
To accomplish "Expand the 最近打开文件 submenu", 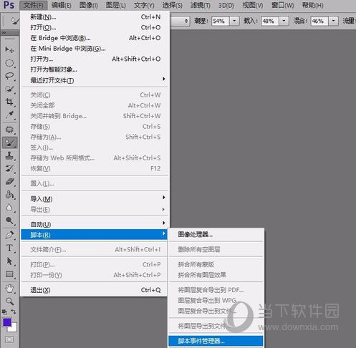I will (95, 80).
